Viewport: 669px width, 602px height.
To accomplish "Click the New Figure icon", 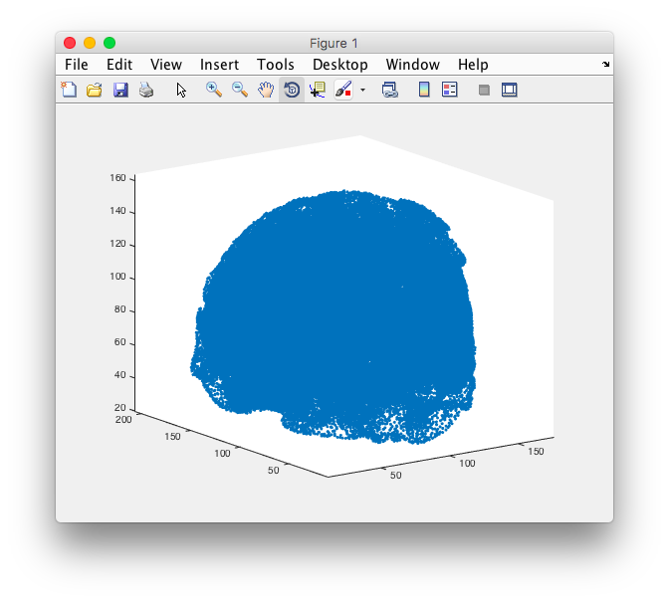I will (x=69, y=90).
